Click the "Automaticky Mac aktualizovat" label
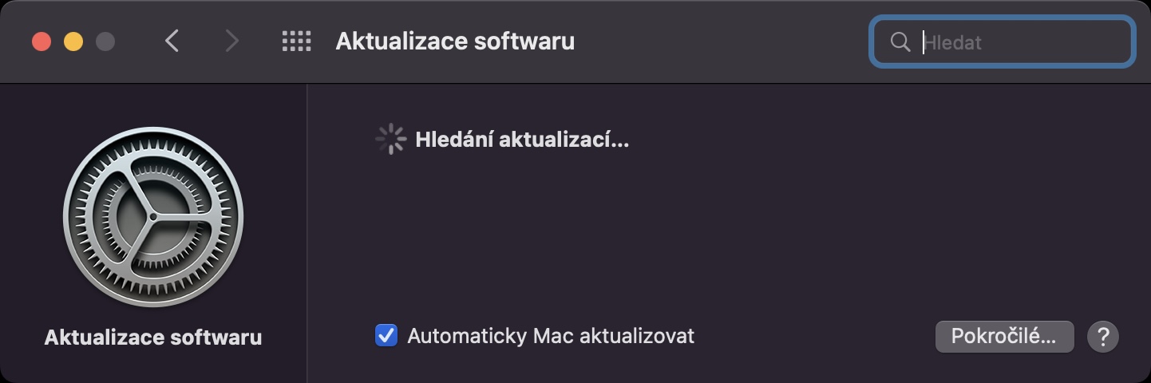 (551, 336)
